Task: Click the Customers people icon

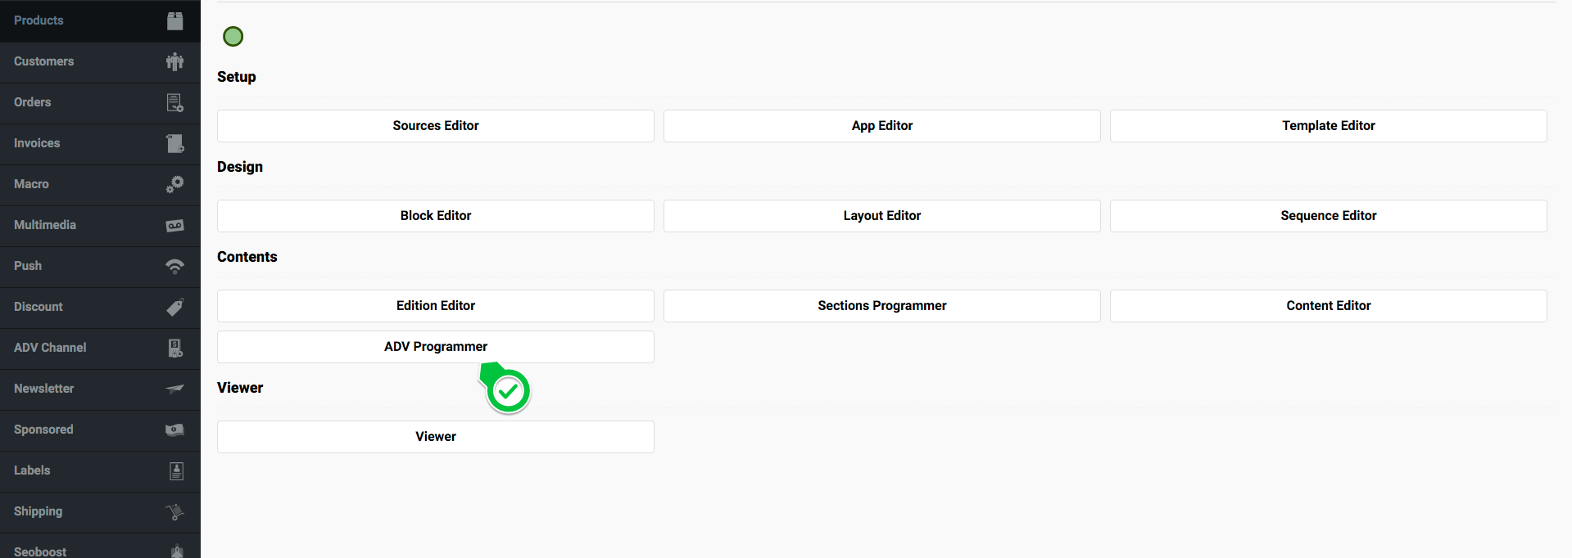Action: click(x=174, y=61)
